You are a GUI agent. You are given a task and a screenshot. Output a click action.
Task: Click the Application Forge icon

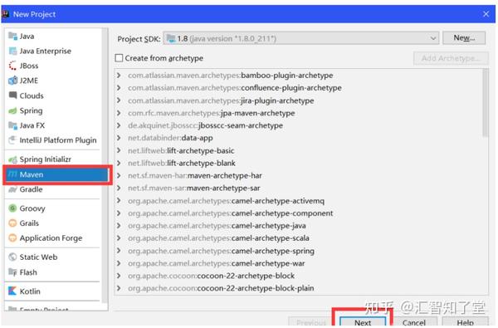[x=12, y=237]
